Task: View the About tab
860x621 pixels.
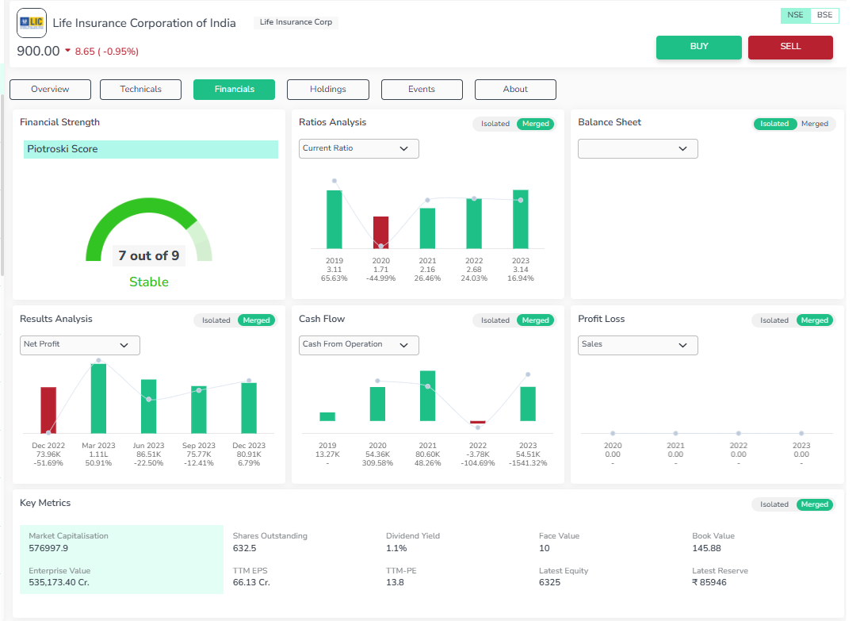Action: coord(515,90)
